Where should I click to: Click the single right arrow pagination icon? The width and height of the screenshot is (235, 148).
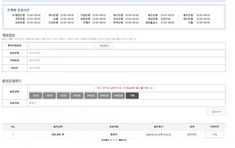[x=117, y=140]
